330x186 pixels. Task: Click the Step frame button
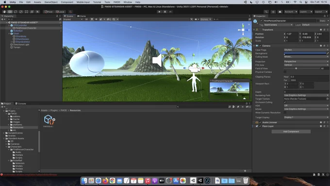pos(170,12)
